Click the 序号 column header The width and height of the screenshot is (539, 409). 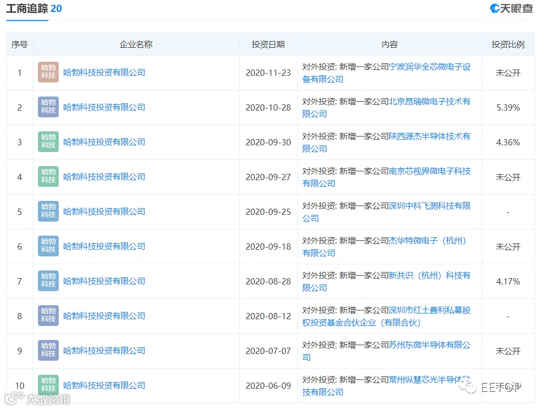(20, 44)
